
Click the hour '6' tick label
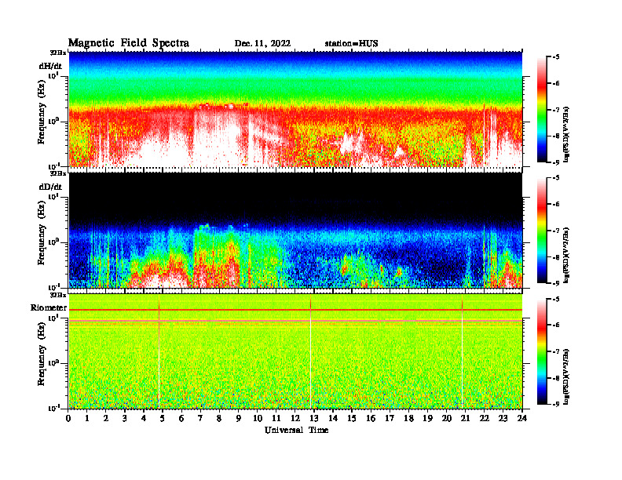(x=181, y=419)
